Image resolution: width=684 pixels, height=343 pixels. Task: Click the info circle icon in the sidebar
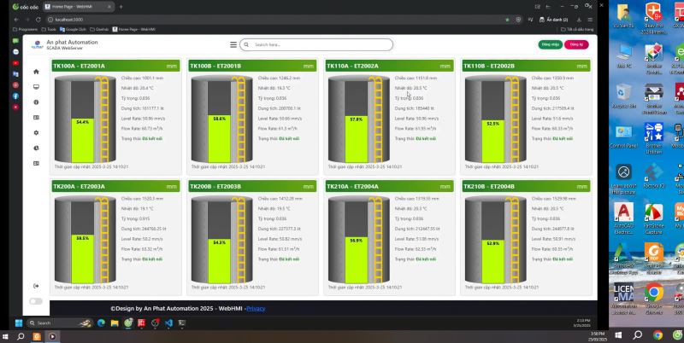(36, 102)
